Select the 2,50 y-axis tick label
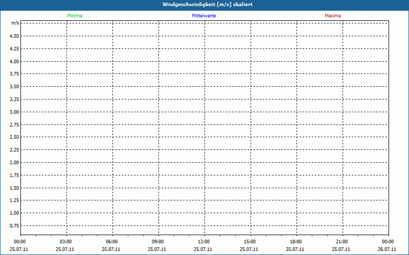 pyautogui.click(x=14, y=137)
